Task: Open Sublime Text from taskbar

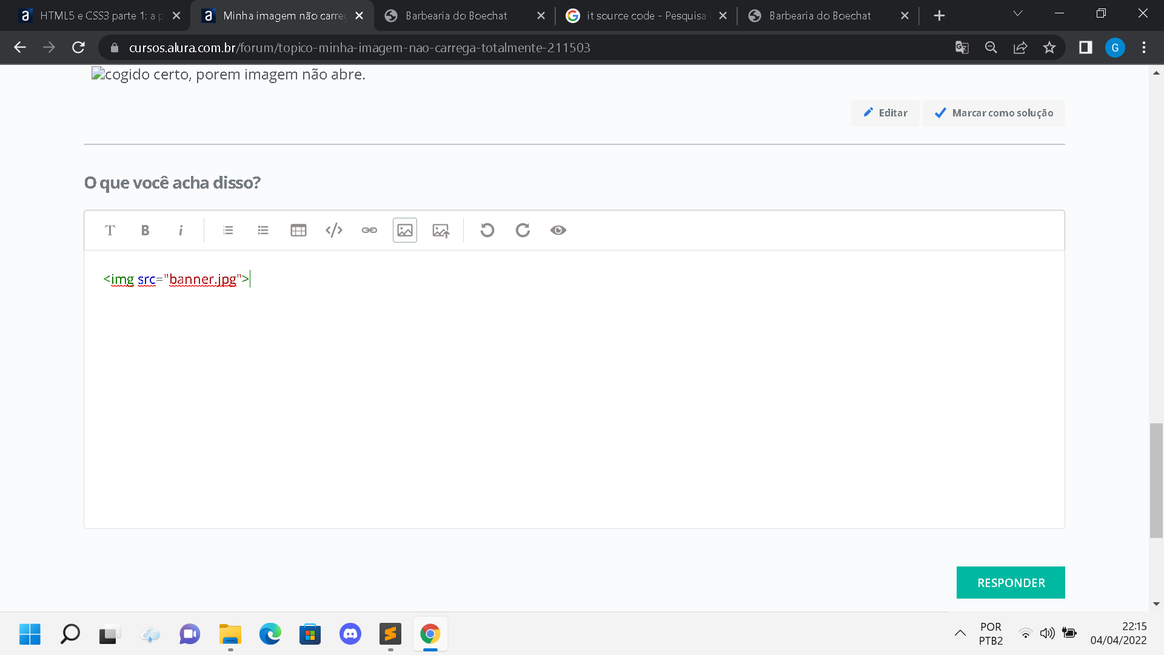Action: [390, 634]
